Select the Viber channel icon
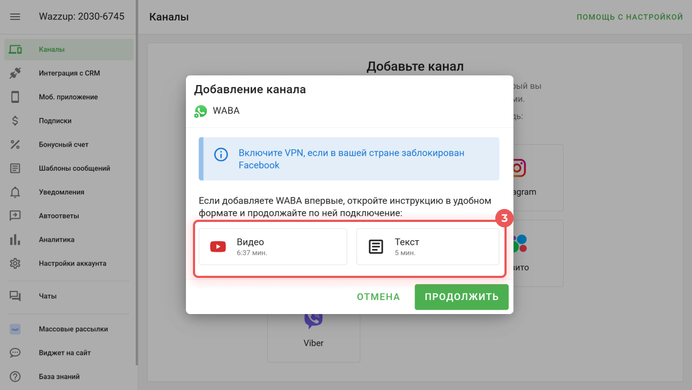The height and width of the screenshot is (390, 692). (x=313, y=319)
